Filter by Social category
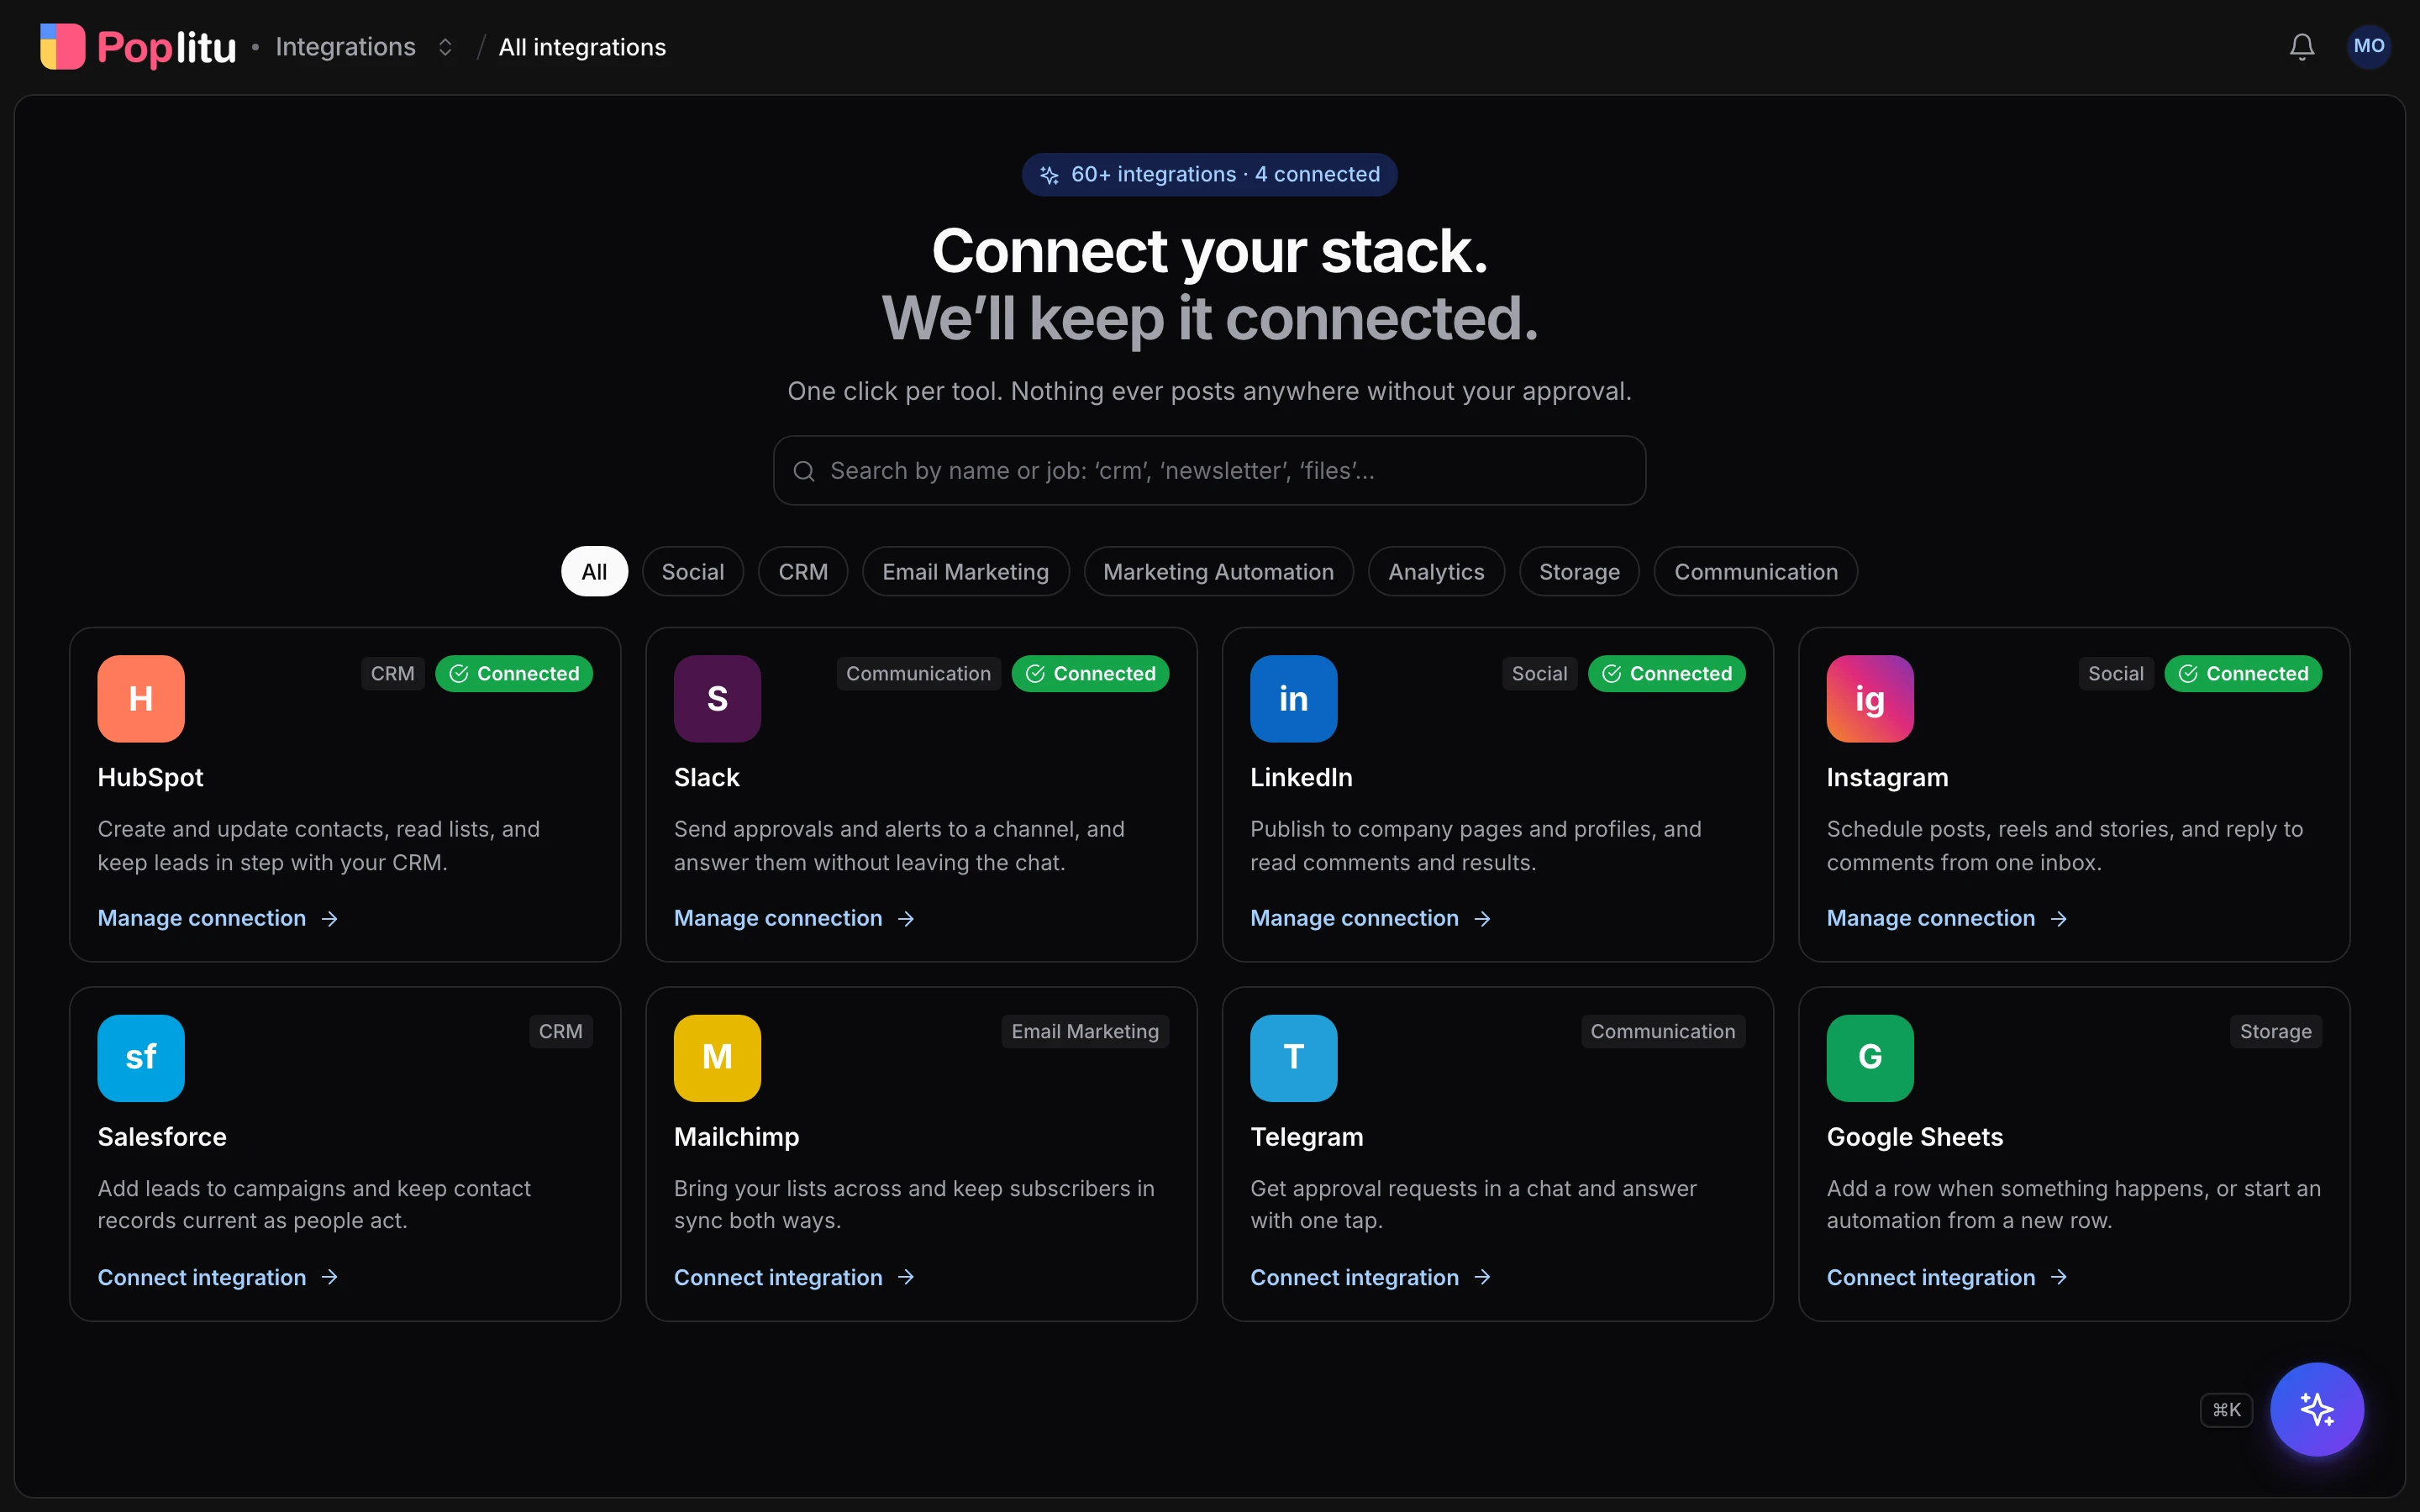 pos(692,572)
